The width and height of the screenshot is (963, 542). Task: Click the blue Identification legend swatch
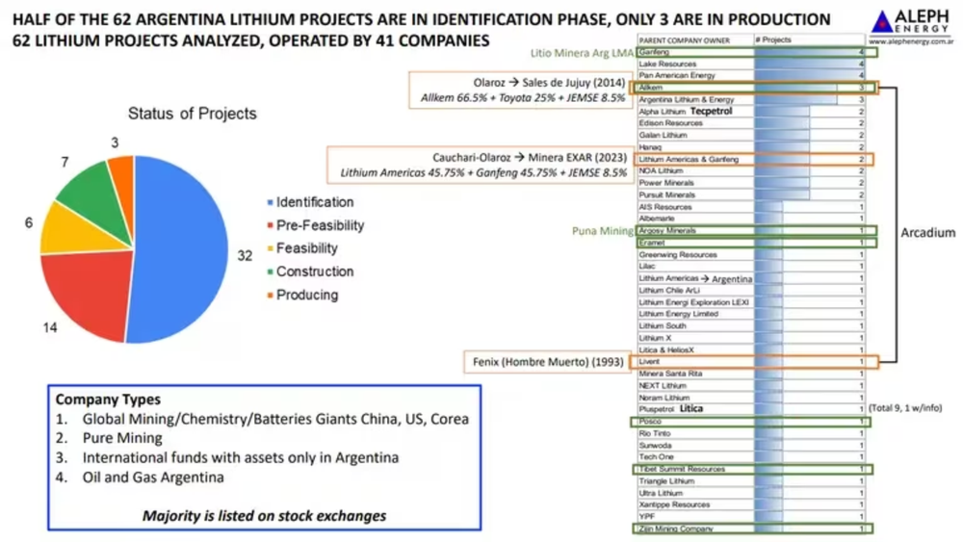[269, 203]
